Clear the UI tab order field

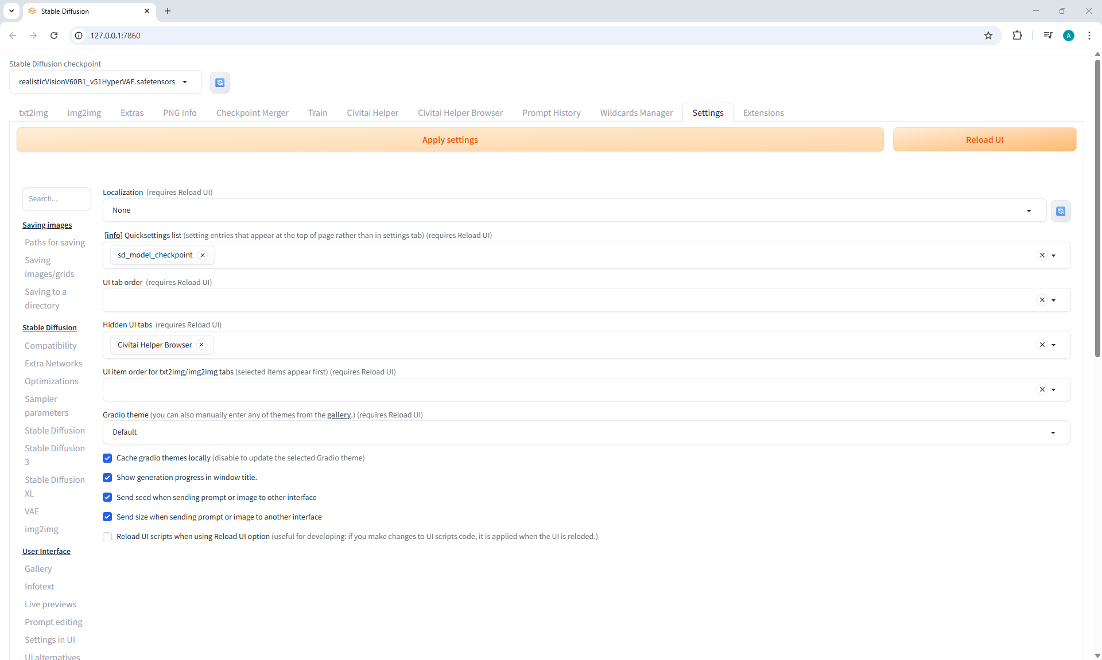coord(1042,300)
